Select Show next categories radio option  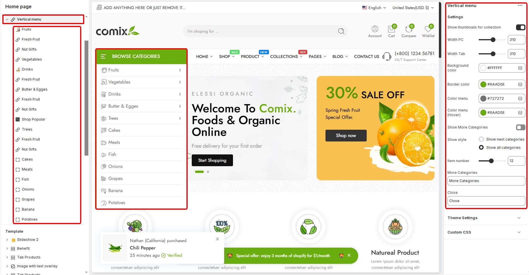481,139
